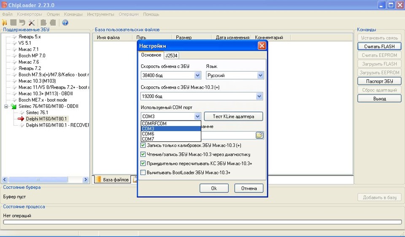This screenshot has height=237, width=405.
Task: Select the Основное settings tab
Action: (x=151, y=55)
